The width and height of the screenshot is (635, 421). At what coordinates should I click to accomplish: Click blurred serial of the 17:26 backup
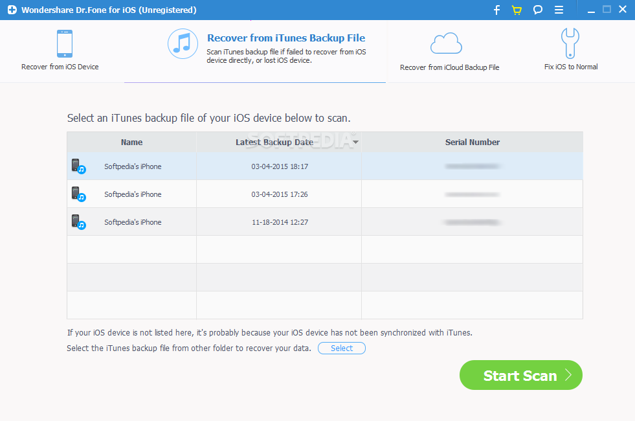click(472, 194)
